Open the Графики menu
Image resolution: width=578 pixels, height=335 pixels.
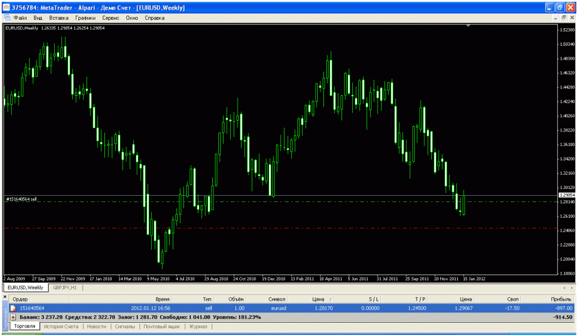tap(85, 18)
